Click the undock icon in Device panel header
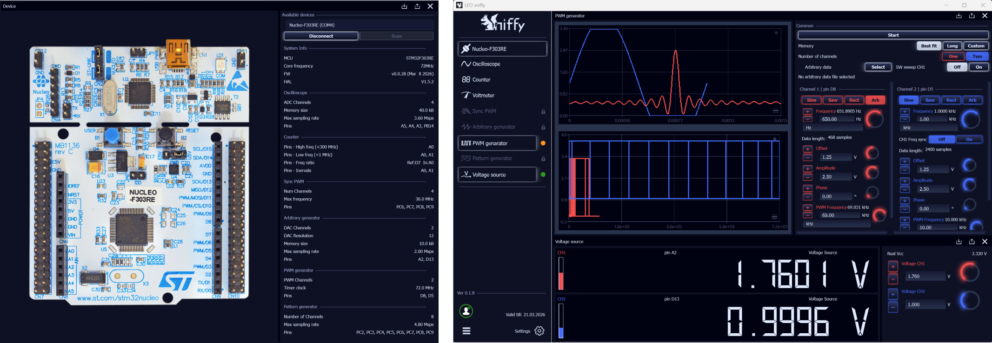This screenshot has width=992, height=343. (417, 6)
